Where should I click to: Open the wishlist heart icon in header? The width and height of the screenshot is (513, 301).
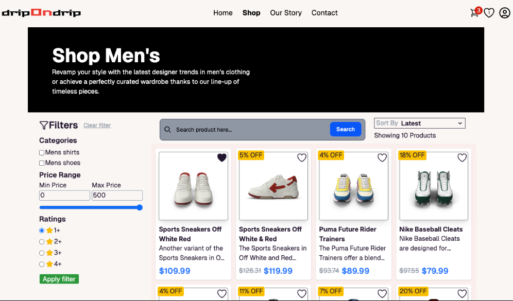(489, 13)
